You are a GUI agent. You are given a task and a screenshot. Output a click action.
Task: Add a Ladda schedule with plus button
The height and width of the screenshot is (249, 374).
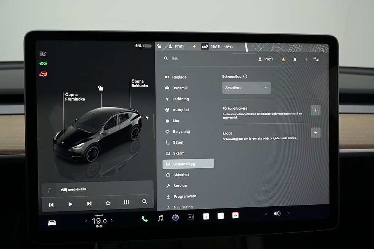316,133
